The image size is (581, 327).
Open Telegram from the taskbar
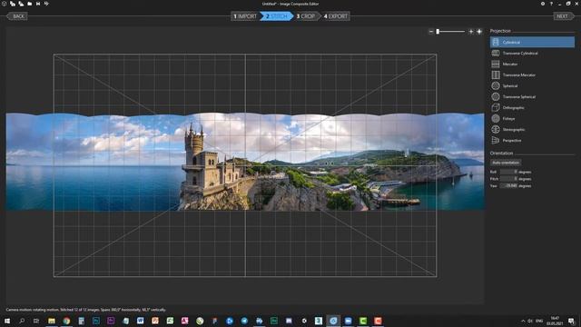coord(244,321)
